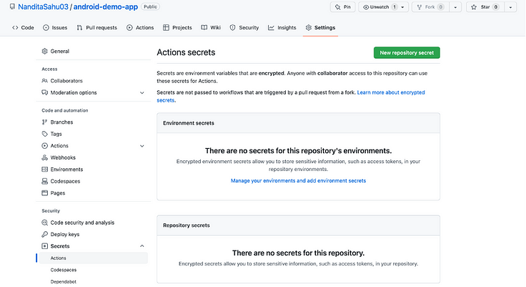Click the sidebar Codespaces icon

[44, 181]
